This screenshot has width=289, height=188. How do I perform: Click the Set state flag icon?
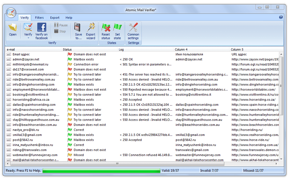(x=118, y=27)
